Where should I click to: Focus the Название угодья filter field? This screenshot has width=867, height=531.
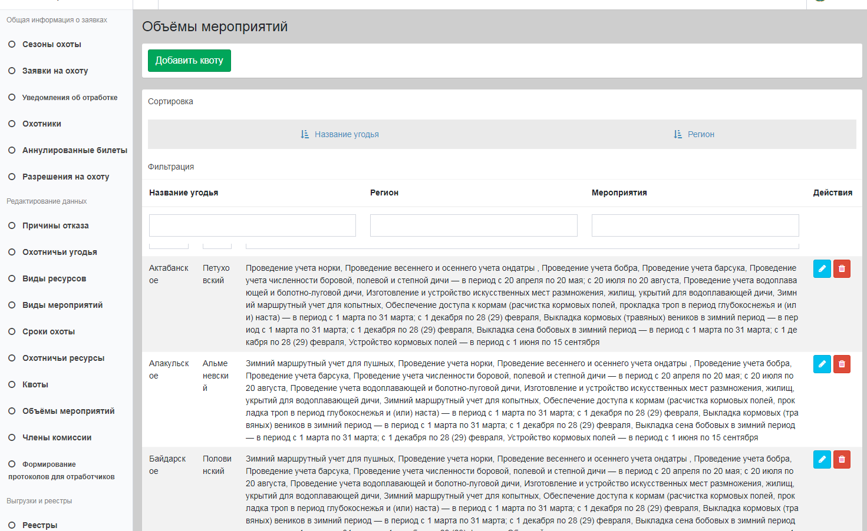[252, 225]
